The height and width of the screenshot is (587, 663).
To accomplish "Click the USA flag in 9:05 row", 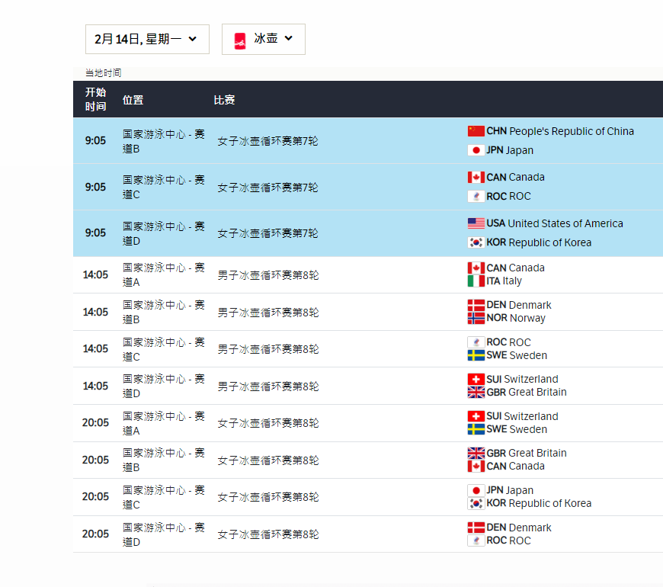I will click(x=476, y=223).
